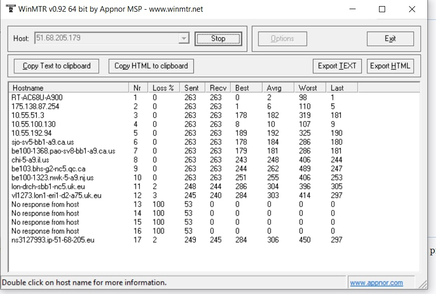Viewport: 436px width, 294px height.
Task: Copy HTML to clipboard
Action: (151, 66)
